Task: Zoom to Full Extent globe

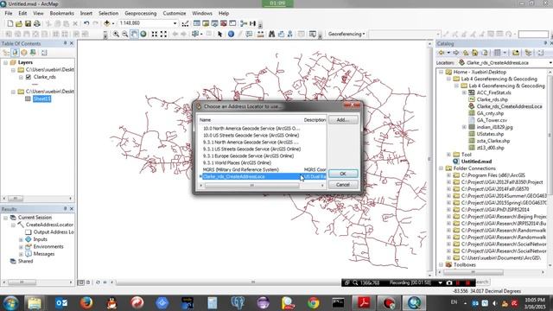Action: (x=143, y=35)
